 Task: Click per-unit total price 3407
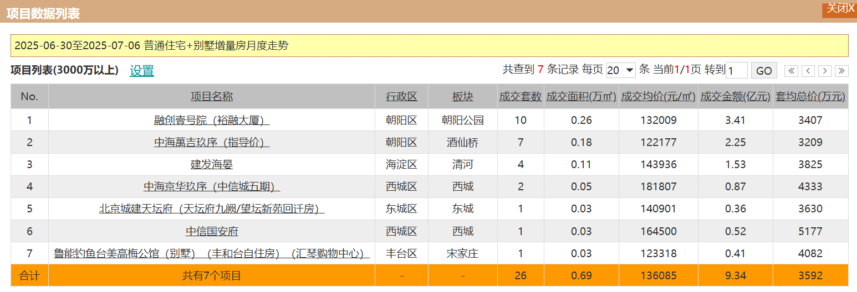click(810, 120)
